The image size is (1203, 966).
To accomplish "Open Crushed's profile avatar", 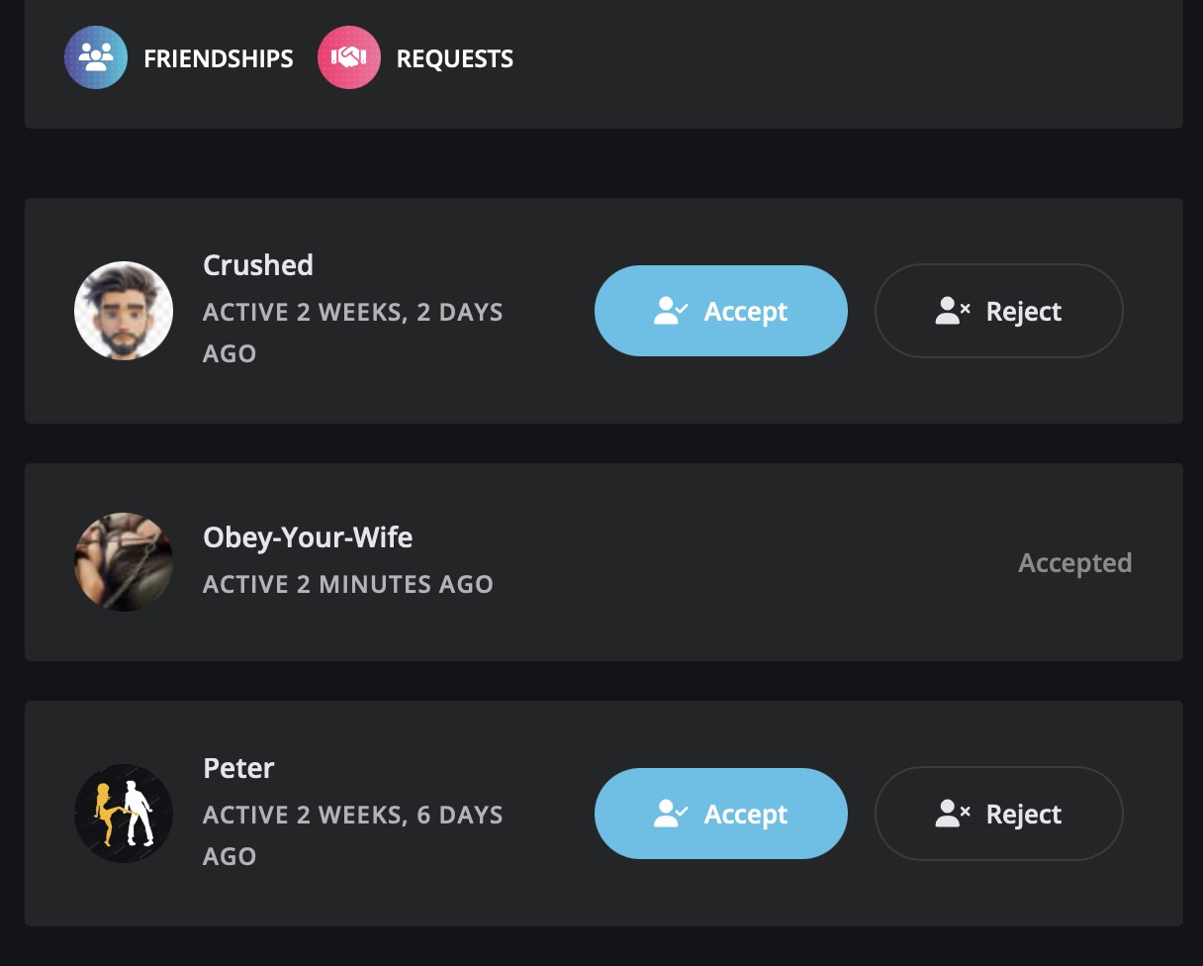I will [124, 311].
